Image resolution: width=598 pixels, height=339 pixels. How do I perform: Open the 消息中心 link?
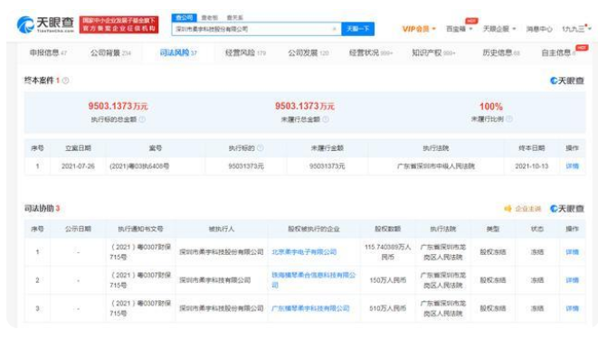pyautogui.click(x=539, y=29)
